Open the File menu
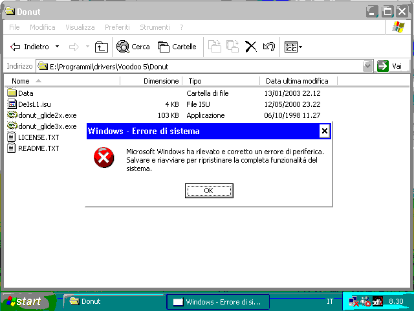Screen dimensions: 414x311 [14, 27]
